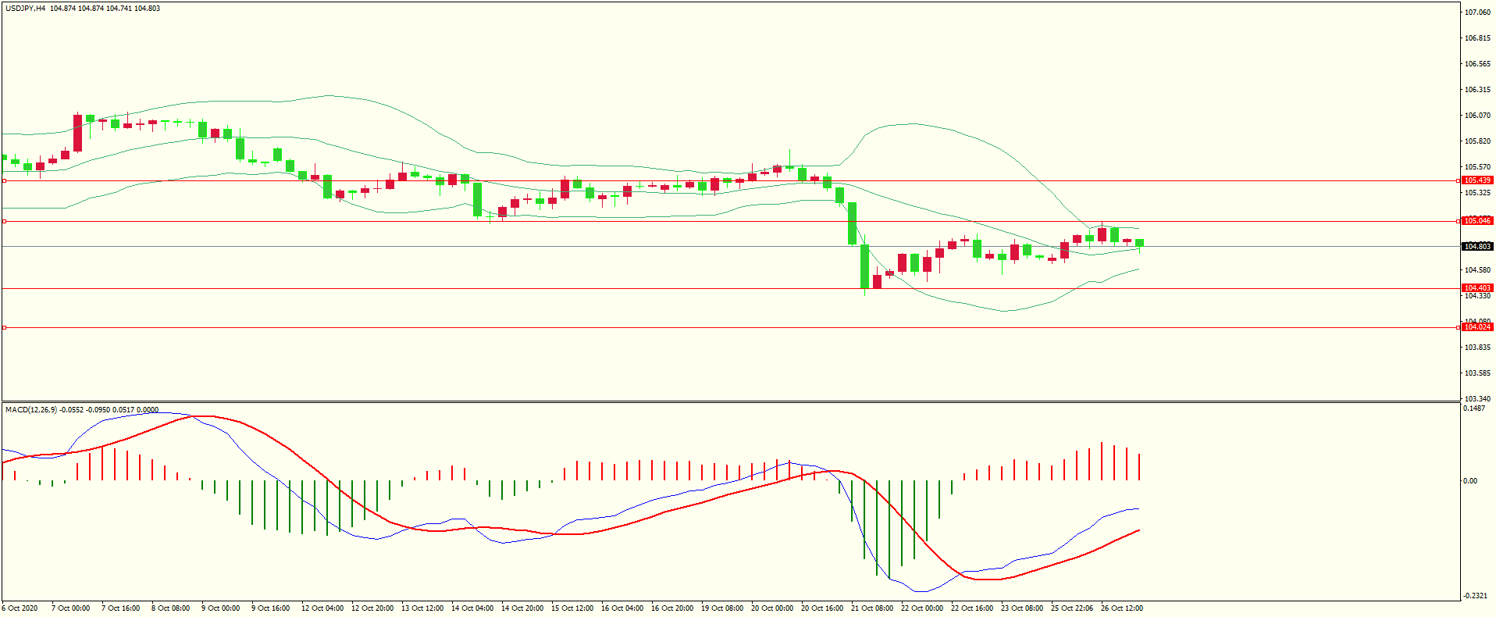Click the 20 Oct 16:00 time label
Screen dimensions: 1496x617
click(822, 608)
